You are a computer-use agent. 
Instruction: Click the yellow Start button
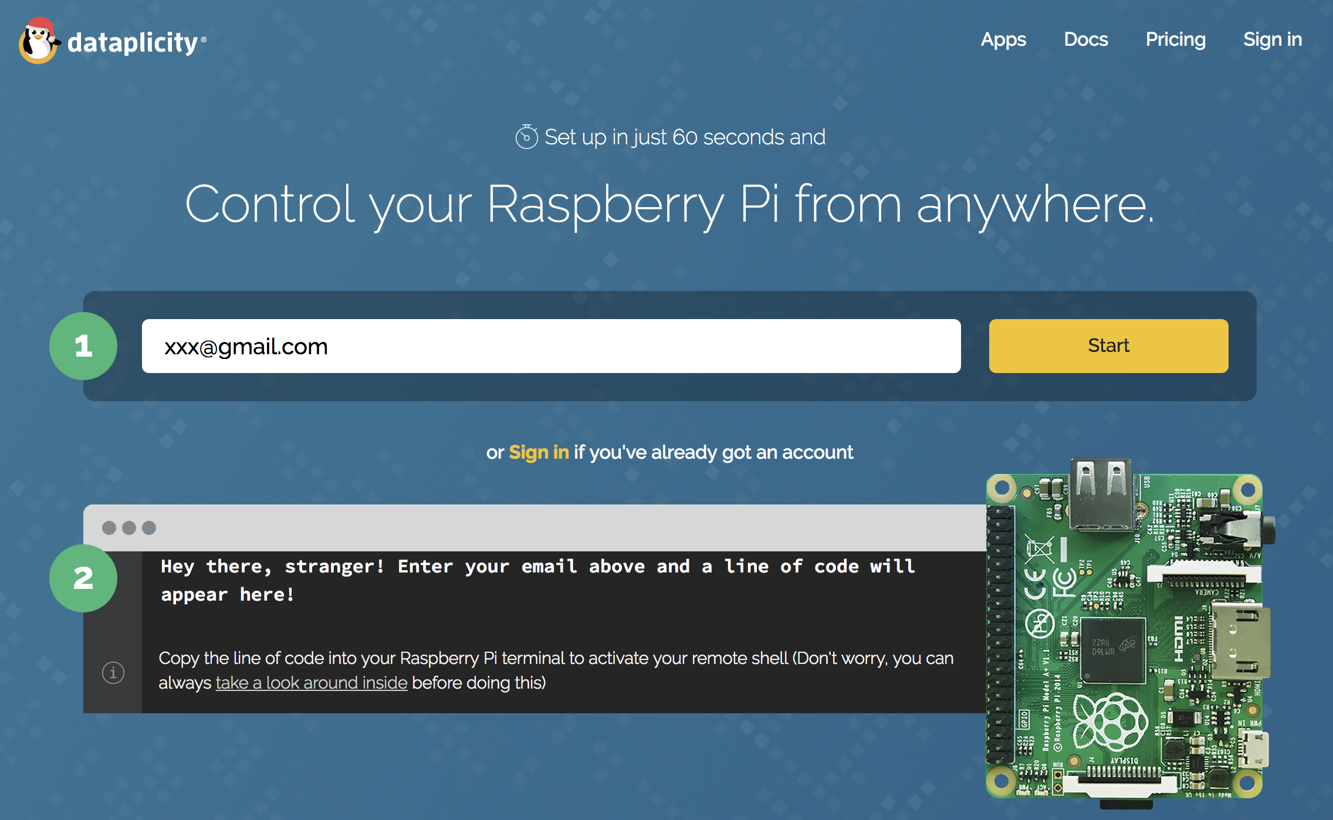[x=1108, y=346]
